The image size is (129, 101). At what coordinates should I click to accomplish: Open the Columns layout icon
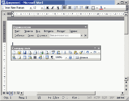(x=35, y=58)
